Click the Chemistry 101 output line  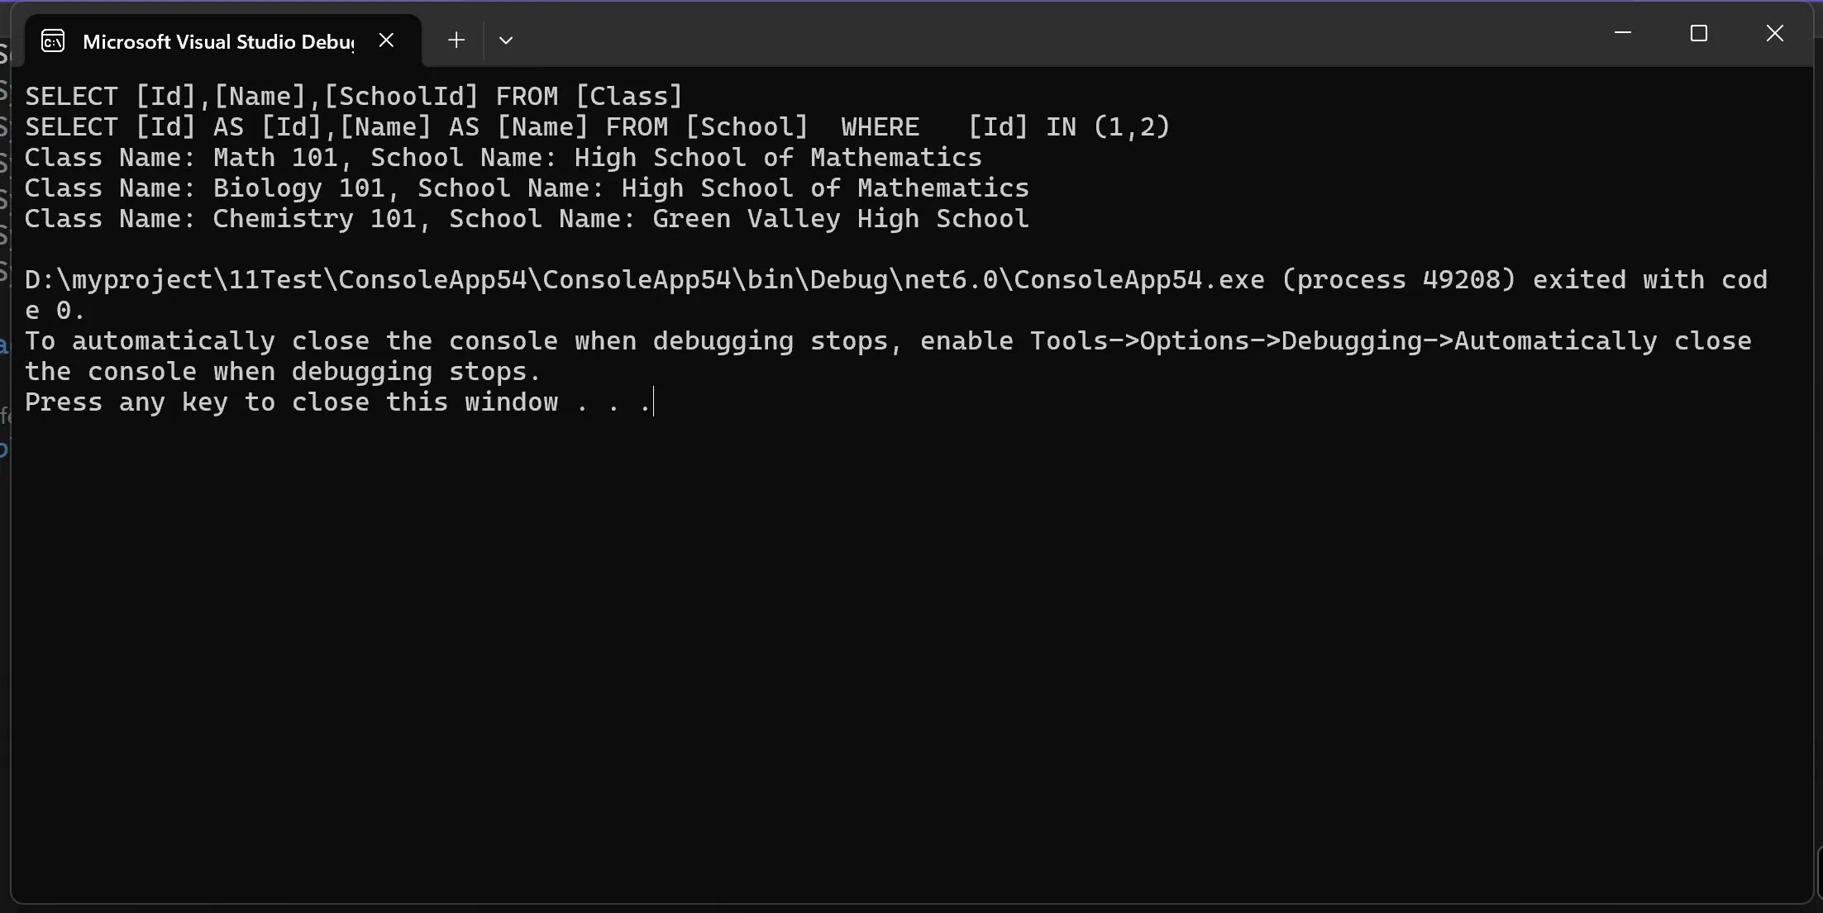[x=527, y=219]
